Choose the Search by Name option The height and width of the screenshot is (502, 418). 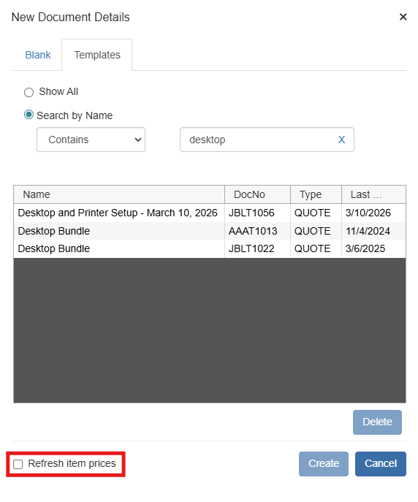28,115
